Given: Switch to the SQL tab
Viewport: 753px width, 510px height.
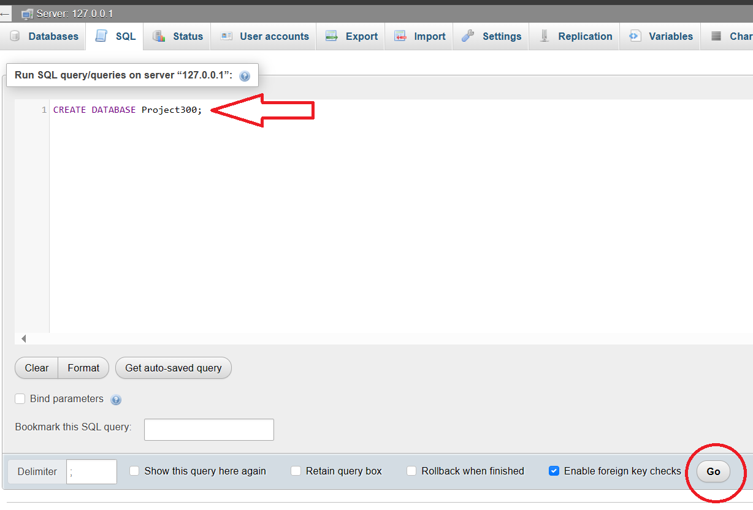Looking at the screenshot, I should click(x=115, y=36).
